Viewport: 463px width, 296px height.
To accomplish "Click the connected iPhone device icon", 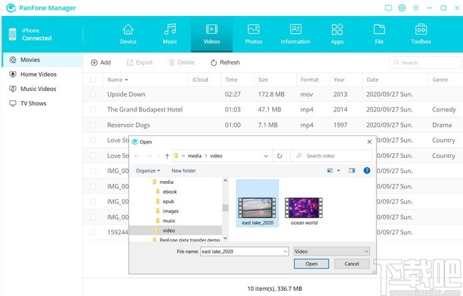I will tap(13, 34).
